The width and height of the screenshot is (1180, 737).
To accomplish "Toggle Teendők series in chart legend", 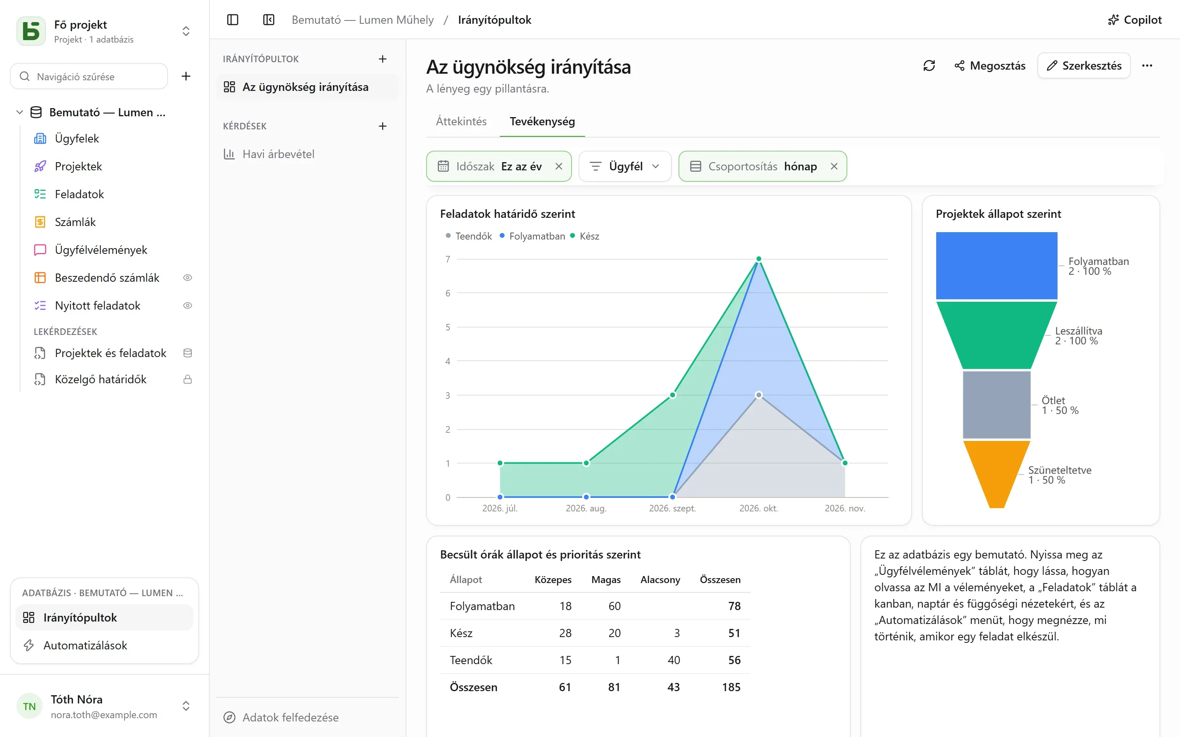I will [469, 236].
